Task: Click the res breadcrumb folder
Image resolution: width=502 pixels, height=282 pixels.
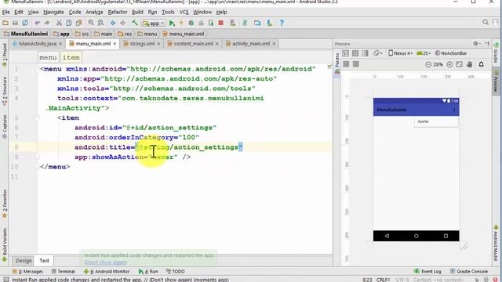Action: click(x=125, y=34)
